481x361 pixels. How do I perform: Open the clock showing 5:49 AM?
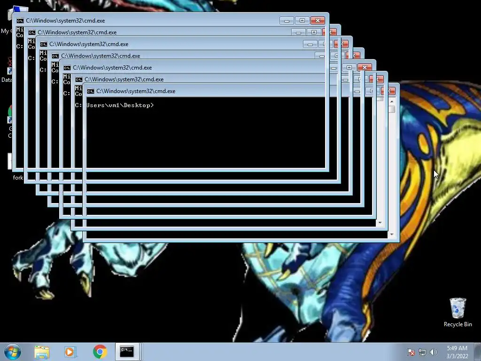tap(457, 352)
